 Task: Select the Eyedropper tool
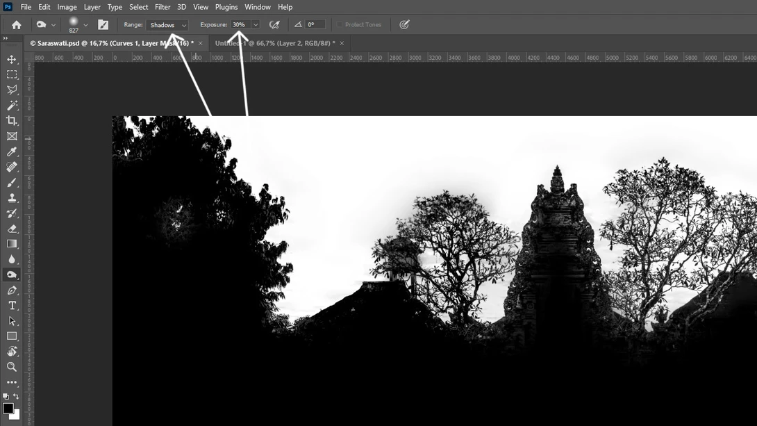(12, 151)
